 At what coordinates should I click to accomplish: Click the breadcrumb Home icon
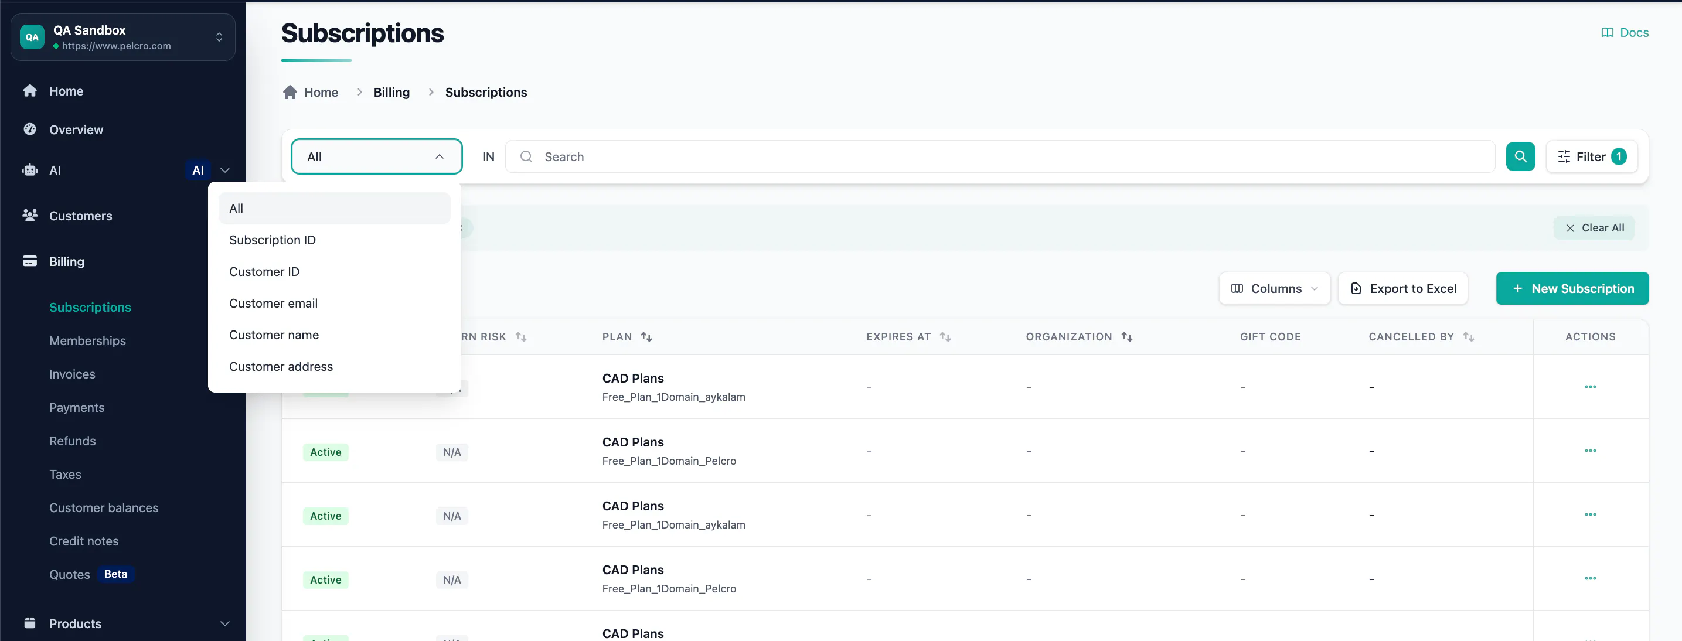tap(290, 92)
